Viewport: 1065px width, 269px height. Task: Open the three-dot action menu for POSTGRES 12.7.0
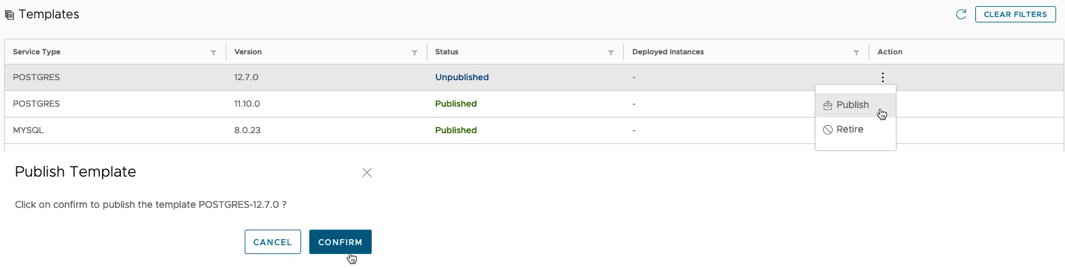882,77
